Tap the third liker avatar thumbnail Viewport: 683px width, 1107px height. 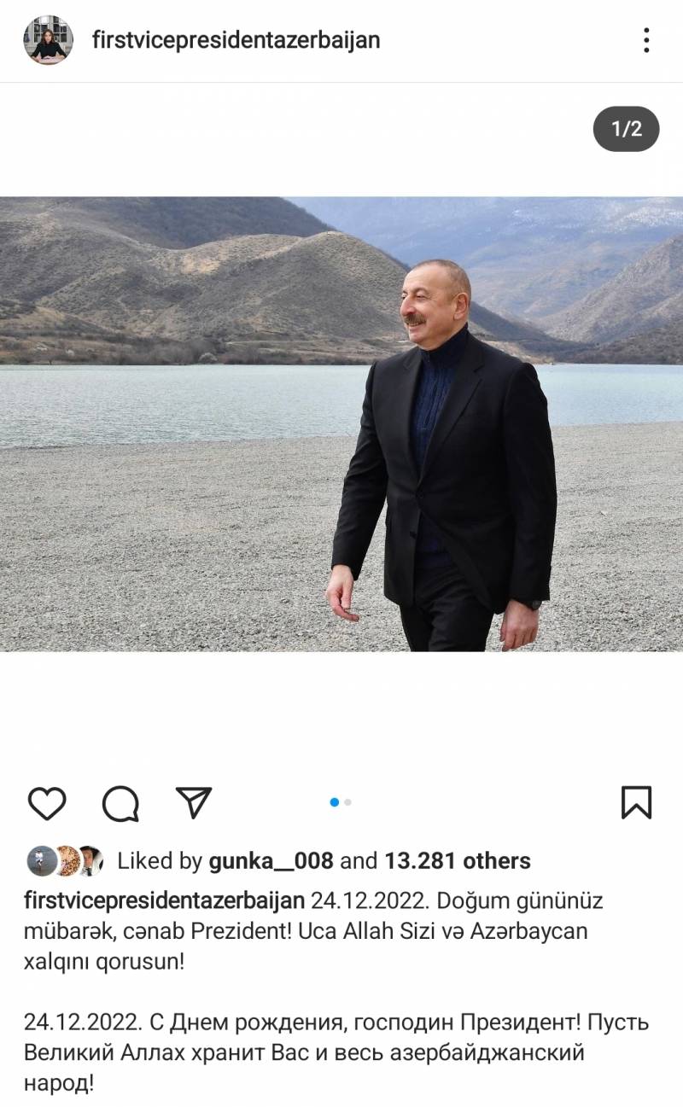[x=90, y=861]
